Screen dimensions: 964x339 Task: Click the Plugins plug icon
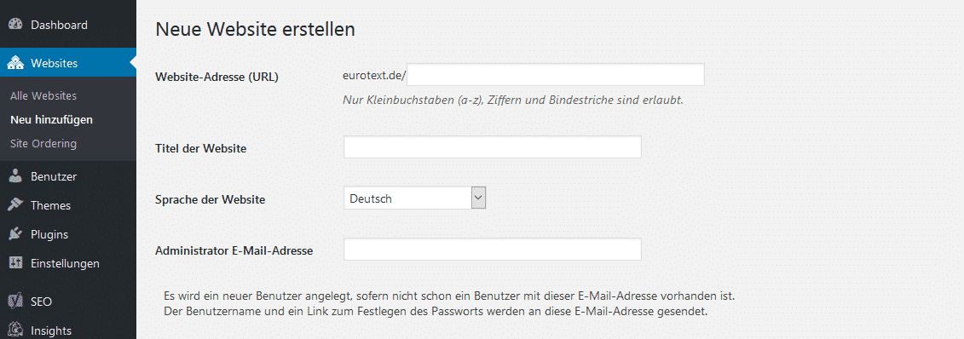coord(16,234)
